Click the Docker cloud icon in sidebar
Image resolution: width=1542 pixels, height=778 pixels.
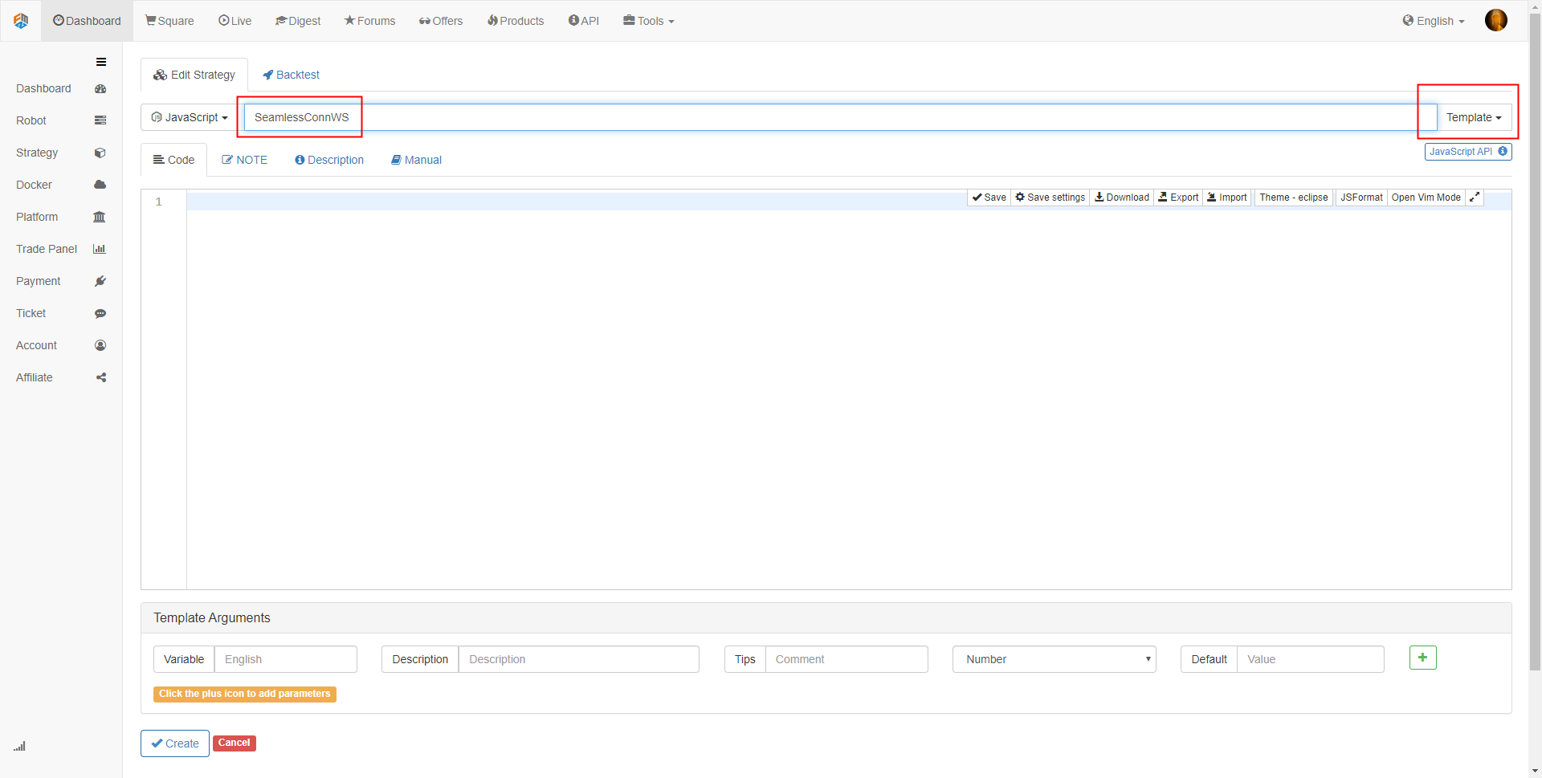[x=100, y=185]
